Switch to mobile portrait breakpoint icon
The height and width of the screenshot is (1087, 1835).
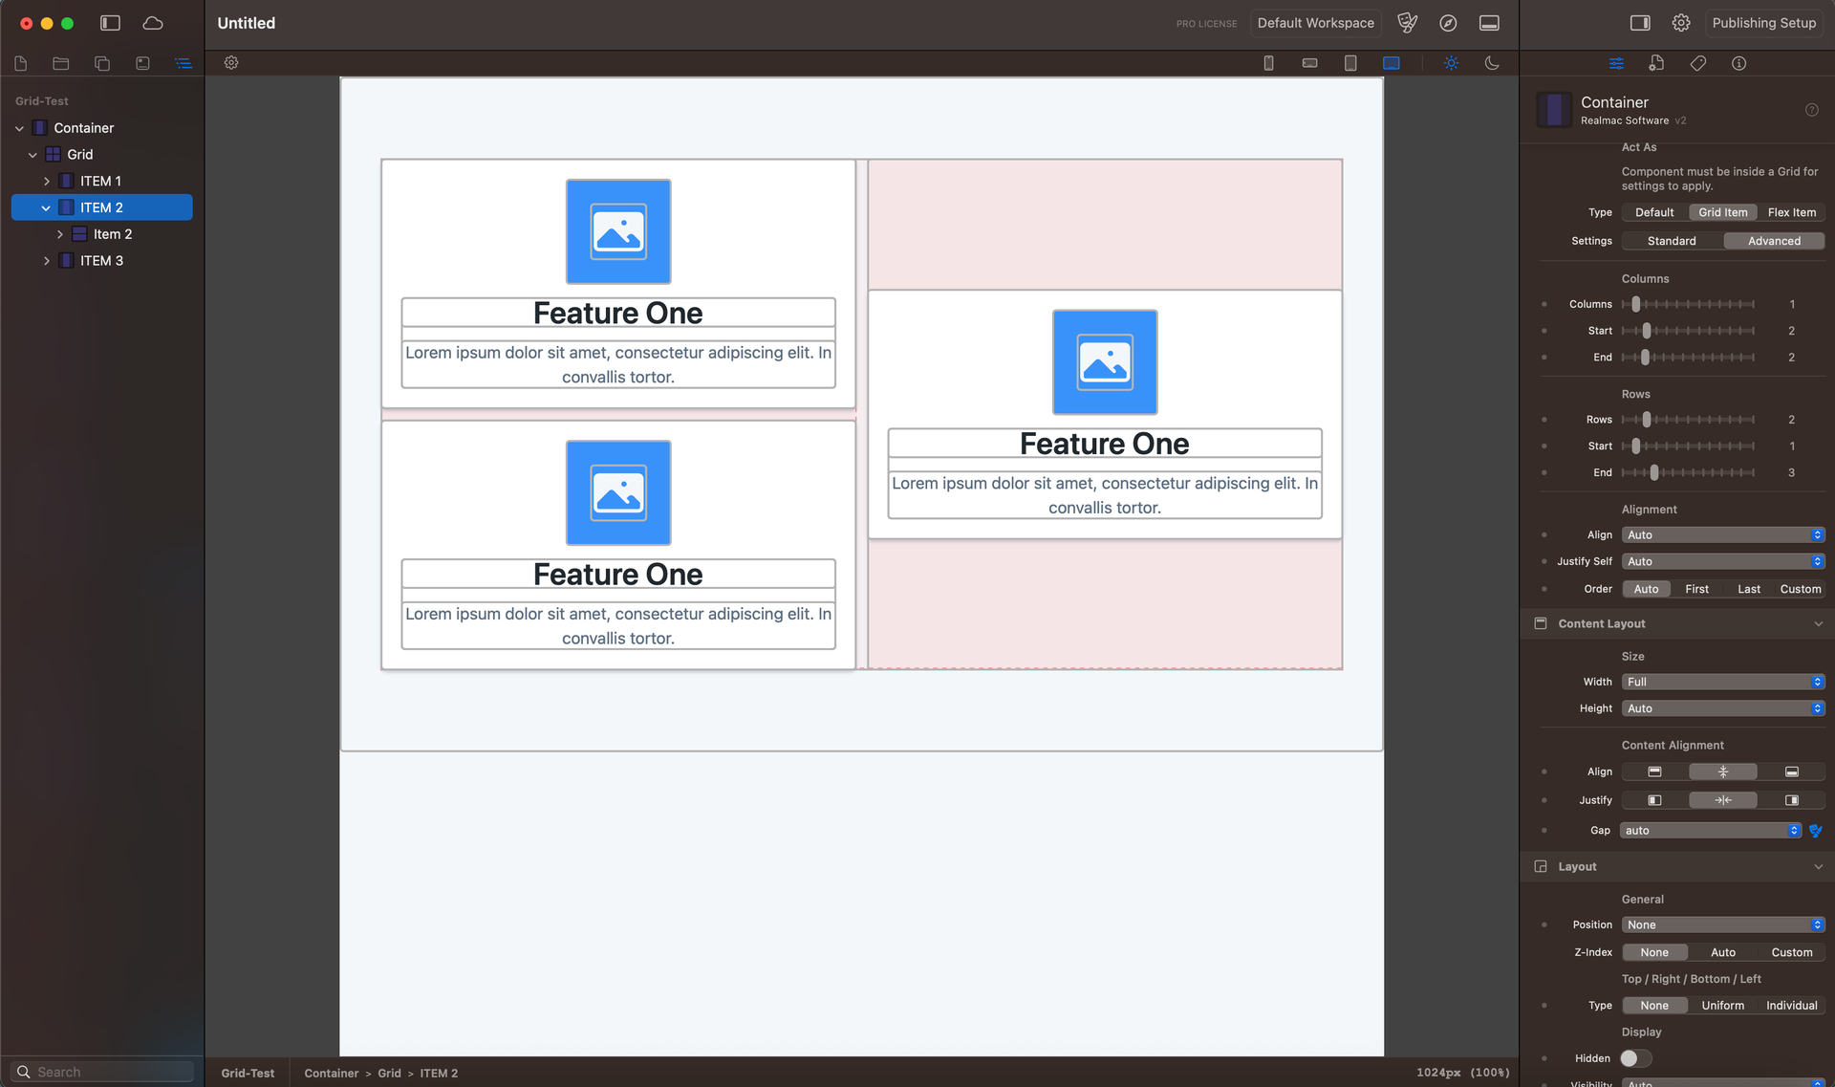click(1269, 63)
